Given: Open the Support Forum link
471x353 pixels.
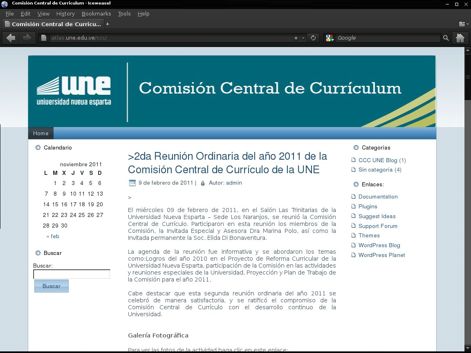Looking at the screenshot, I should click(x=378, y=226).
